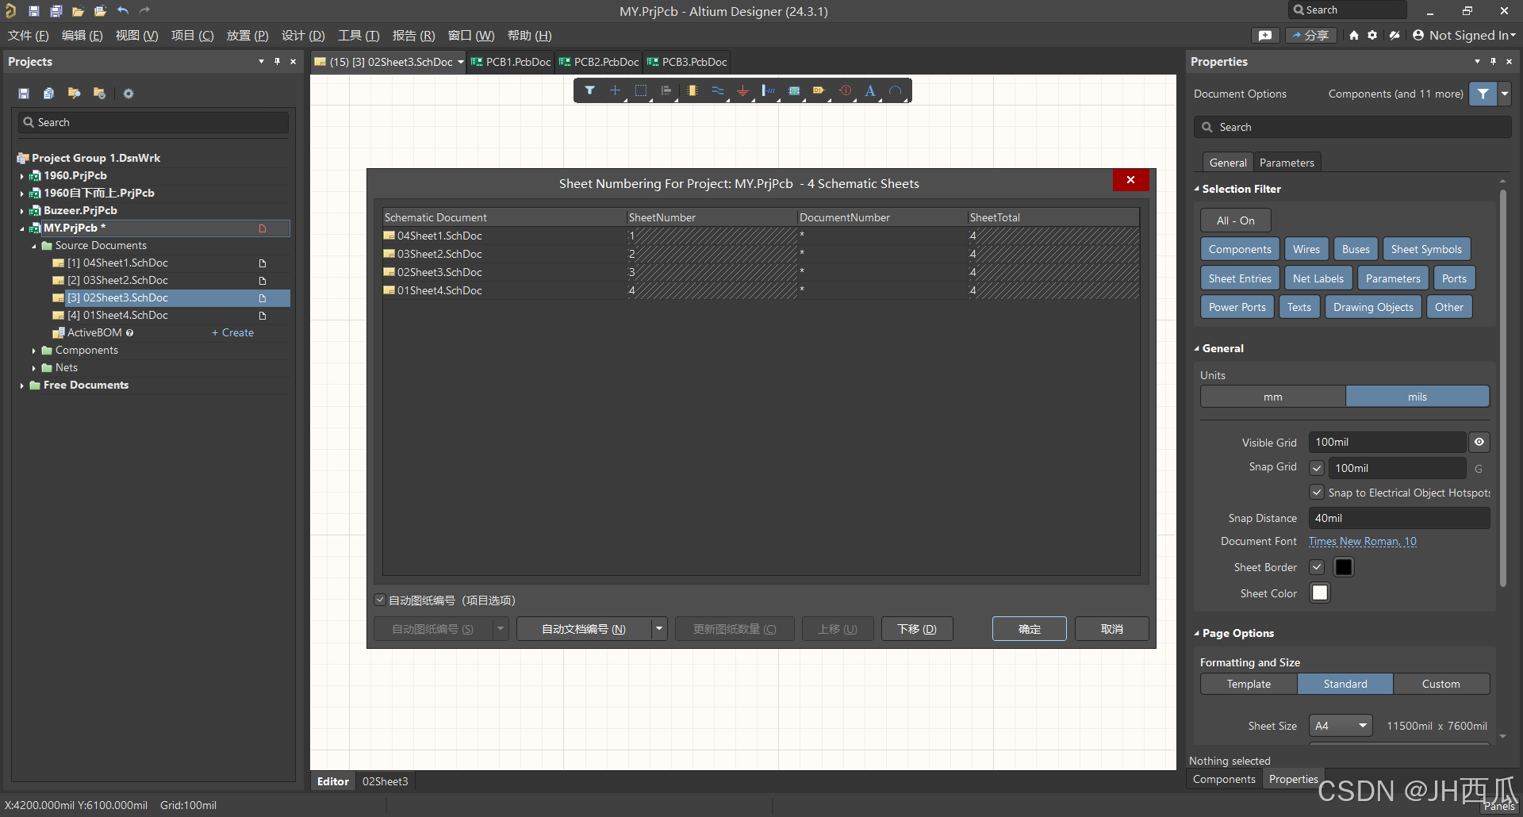Click the black Sheet Border color swatch
This screenshot has height=817, width=1523.
[x=1344, y=567]
